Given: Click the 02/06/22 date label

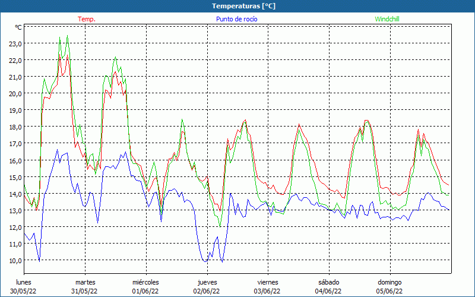Looking at the screenshot, I should tap(207, 291).
